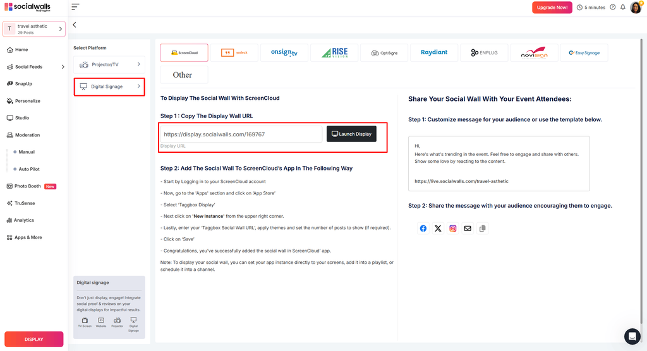Screen dimensions: 647x351
Task: Open Photo Booth in sidebar
Action: tap(32, 186)
